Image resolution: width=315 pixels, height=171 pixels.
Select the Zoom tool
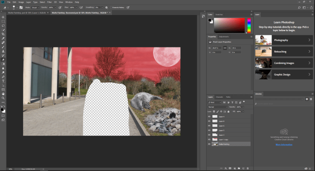[3, 98]
